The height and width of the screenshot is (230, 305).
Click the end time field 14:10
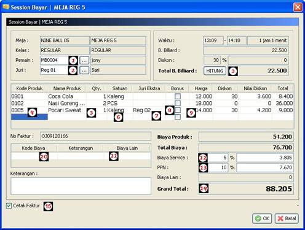[237, 40]
